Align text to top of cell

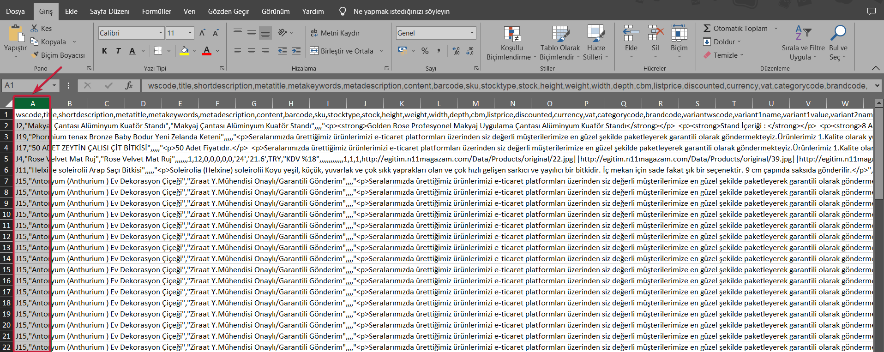[238, 33]
